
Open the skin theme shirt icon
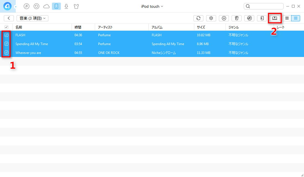[76, 6]
